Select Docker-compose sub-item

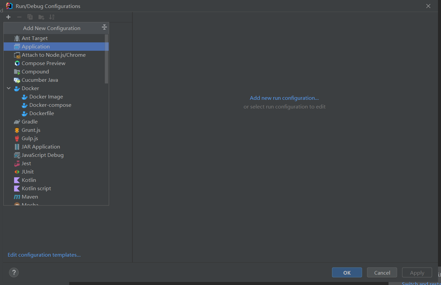pos(56,105)
